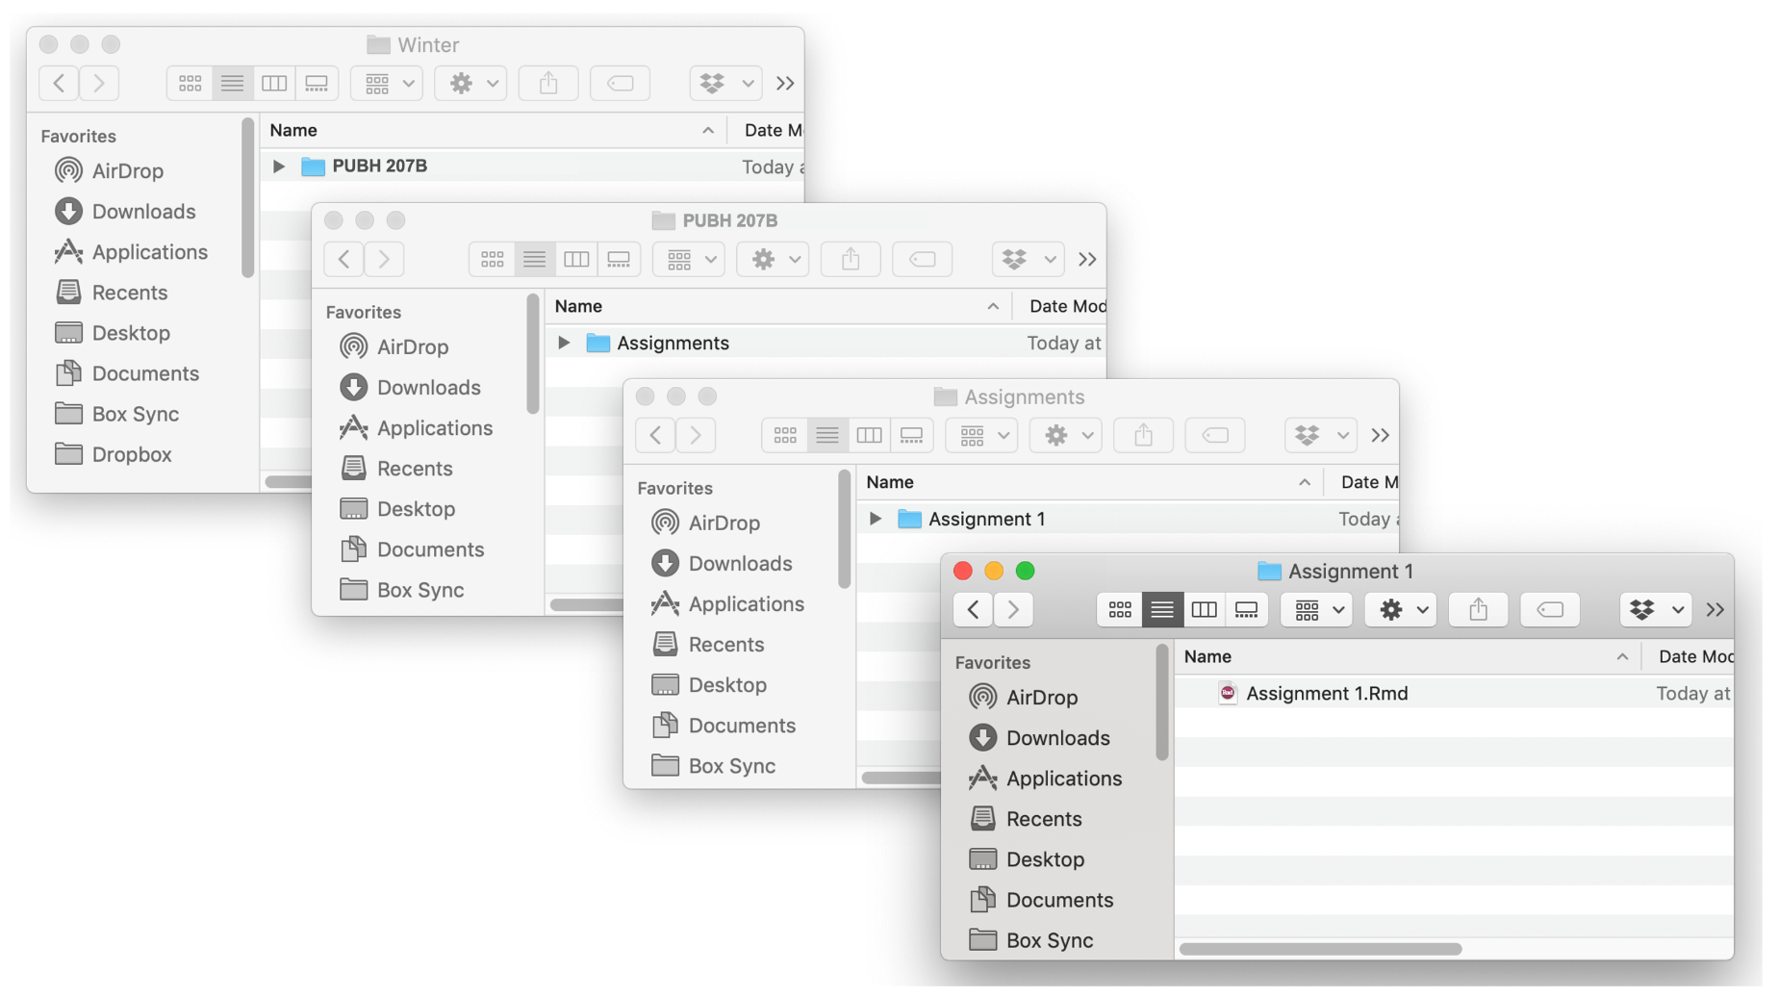The image size is (1778, 997).
Task: Expand PUBH 207B folder in Winter window
Action: coord(279,166)
